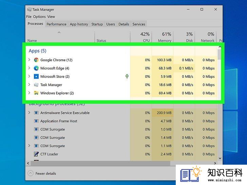Click Task Manager's 18.6 MB memory value
The image size is (247, 185).
coord(165,85)
